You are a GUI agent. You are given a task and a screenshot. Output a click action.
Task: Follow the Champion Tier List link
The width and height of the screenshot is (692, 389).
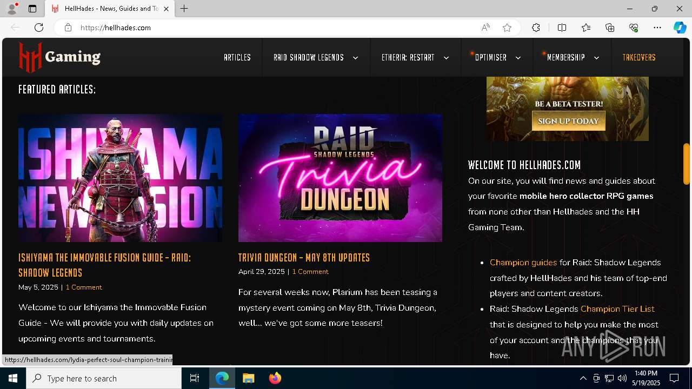click(617, 309)
